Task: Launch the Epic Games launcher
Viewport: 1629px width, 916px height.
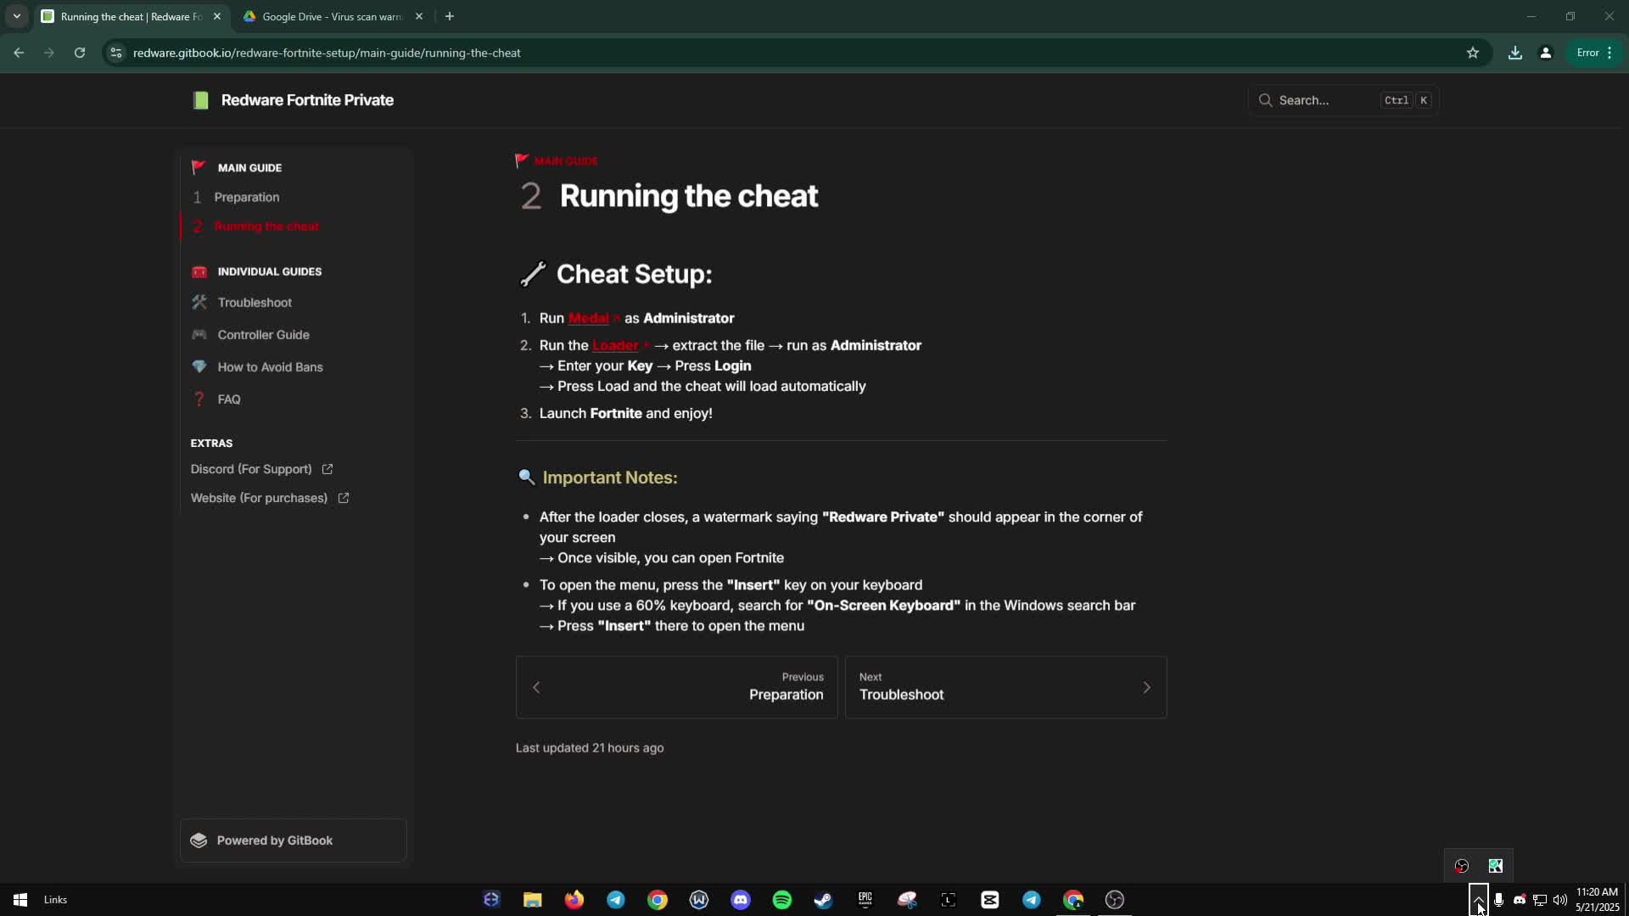Action: click(865, 900)
